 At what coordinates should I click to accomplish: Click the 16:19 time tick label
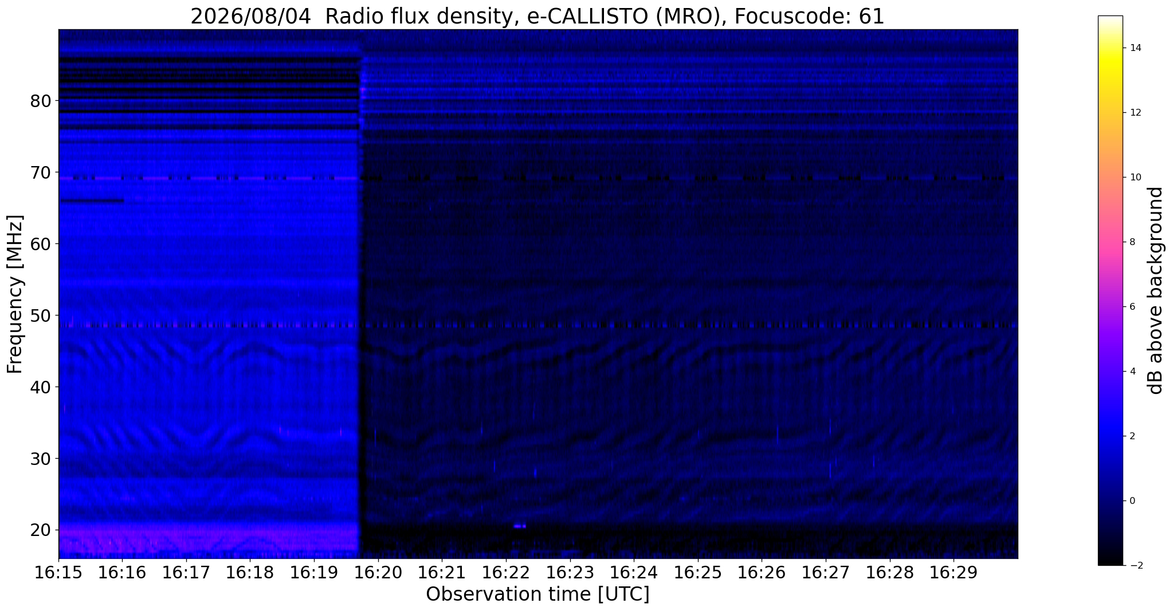[314, 573]
